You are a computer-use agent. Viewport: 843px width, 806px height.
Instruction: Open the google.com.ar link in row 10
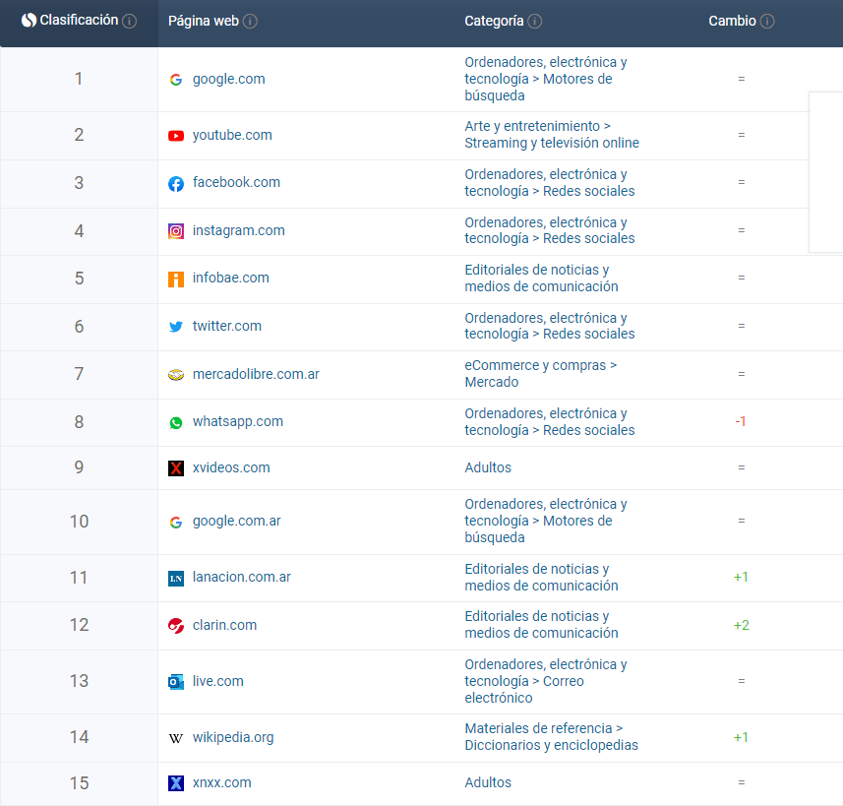236,522
